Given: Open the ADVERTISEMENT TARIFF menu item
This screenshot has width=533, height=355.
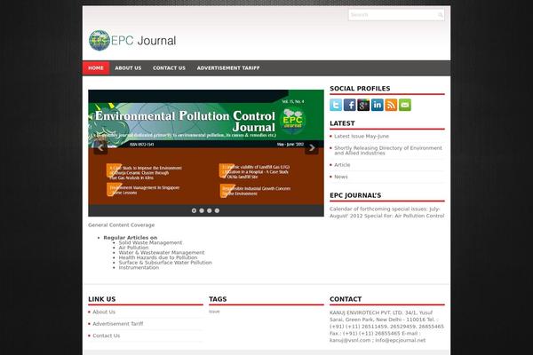Looking at the screenshot, I should click(x=228, y=68).
